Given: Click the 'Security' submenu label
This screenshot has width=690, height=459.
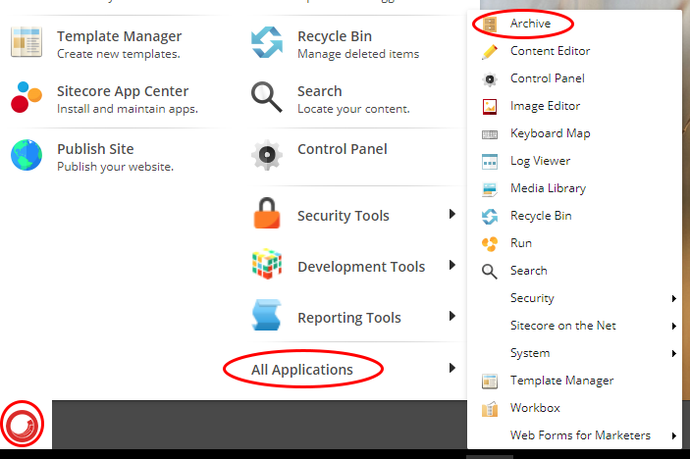Looking at the screenshot, I should [x=532, y=298].
